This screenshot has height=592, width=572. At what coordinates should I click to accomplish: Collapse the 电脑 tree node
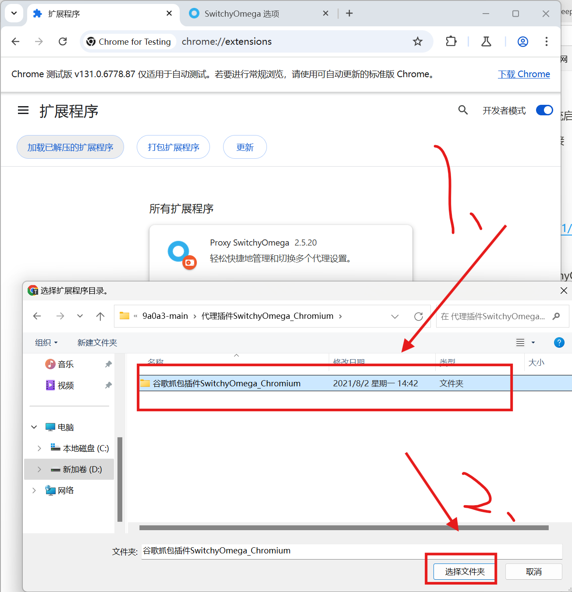pos(34,427)
